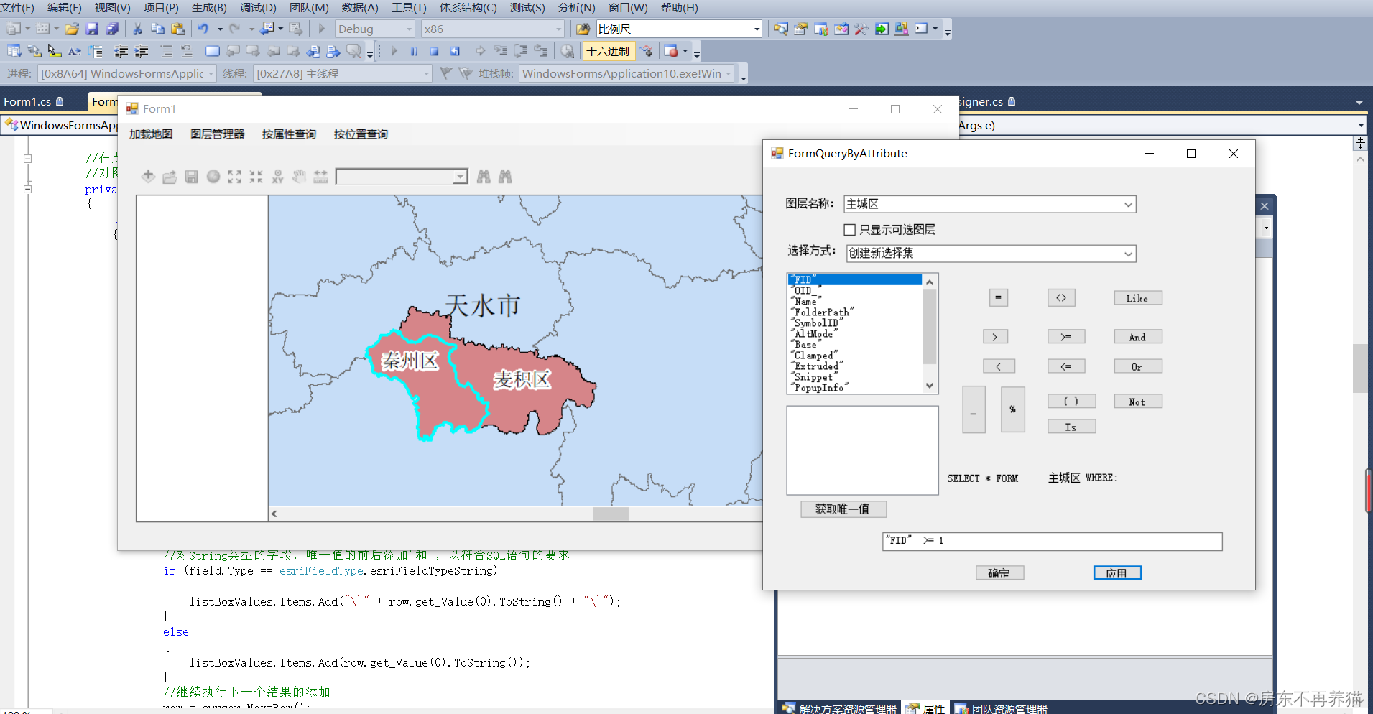This screenshot has width=1373, height=714.
Task: Open the 按属性查询 menu in Form1
Action: coord(289,134)
